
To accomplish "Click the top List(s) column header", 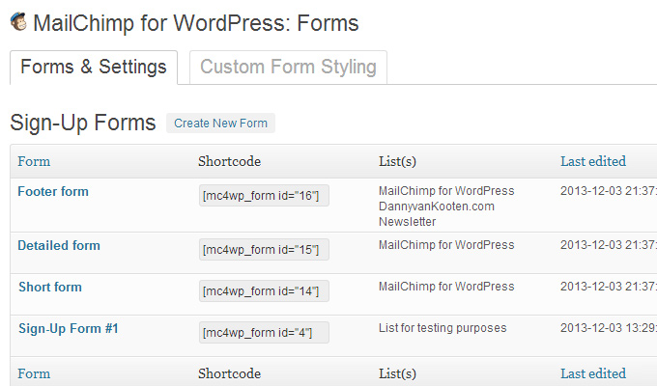I will coord(397,161).
